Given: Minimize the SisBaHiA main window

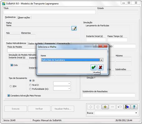Looking at the screenshot, I should 124,3.
